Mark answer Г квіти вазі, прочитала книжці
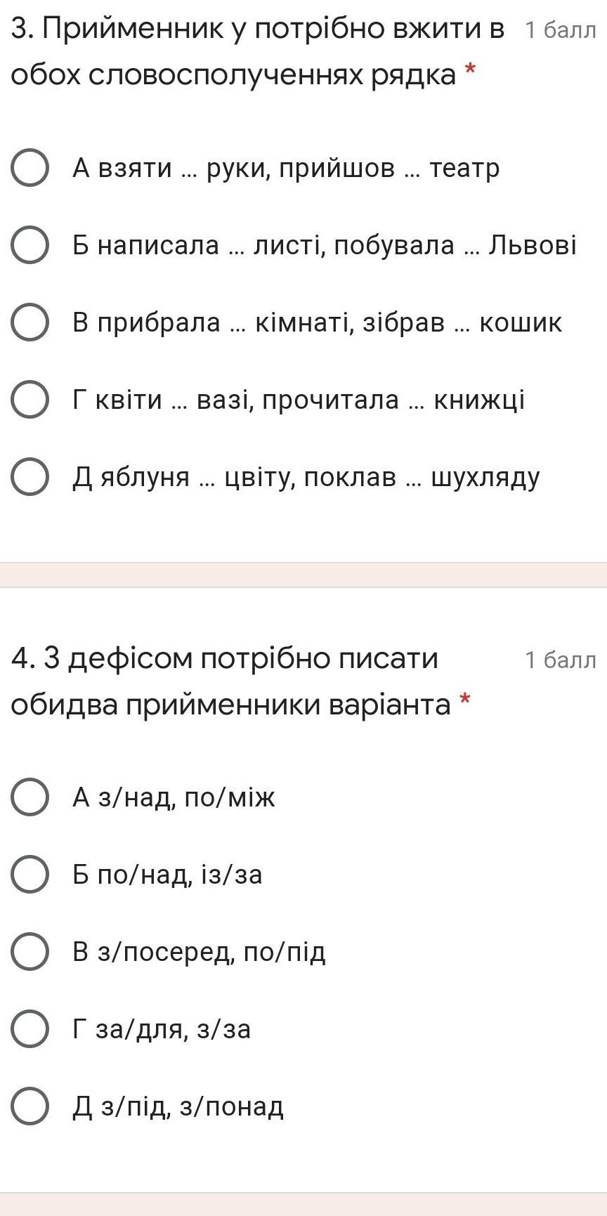The image size is (607, 1216). pyautogui.click(x=30, y=400)
